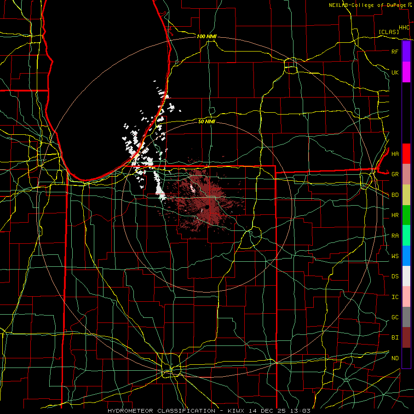Click the mint-green RA legend swatch

point(406,236)
